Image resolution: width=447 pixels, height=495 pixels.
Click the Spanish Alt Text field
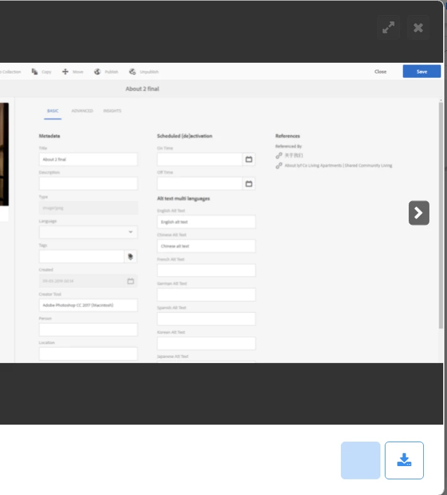coord(207,319)
